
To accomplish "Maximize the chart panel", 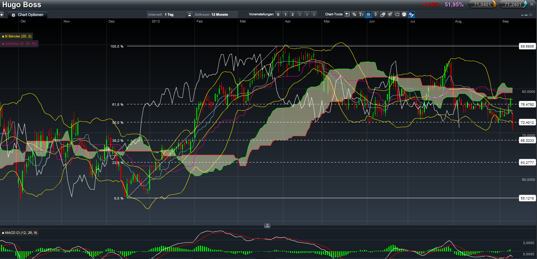I will [531, 15].
